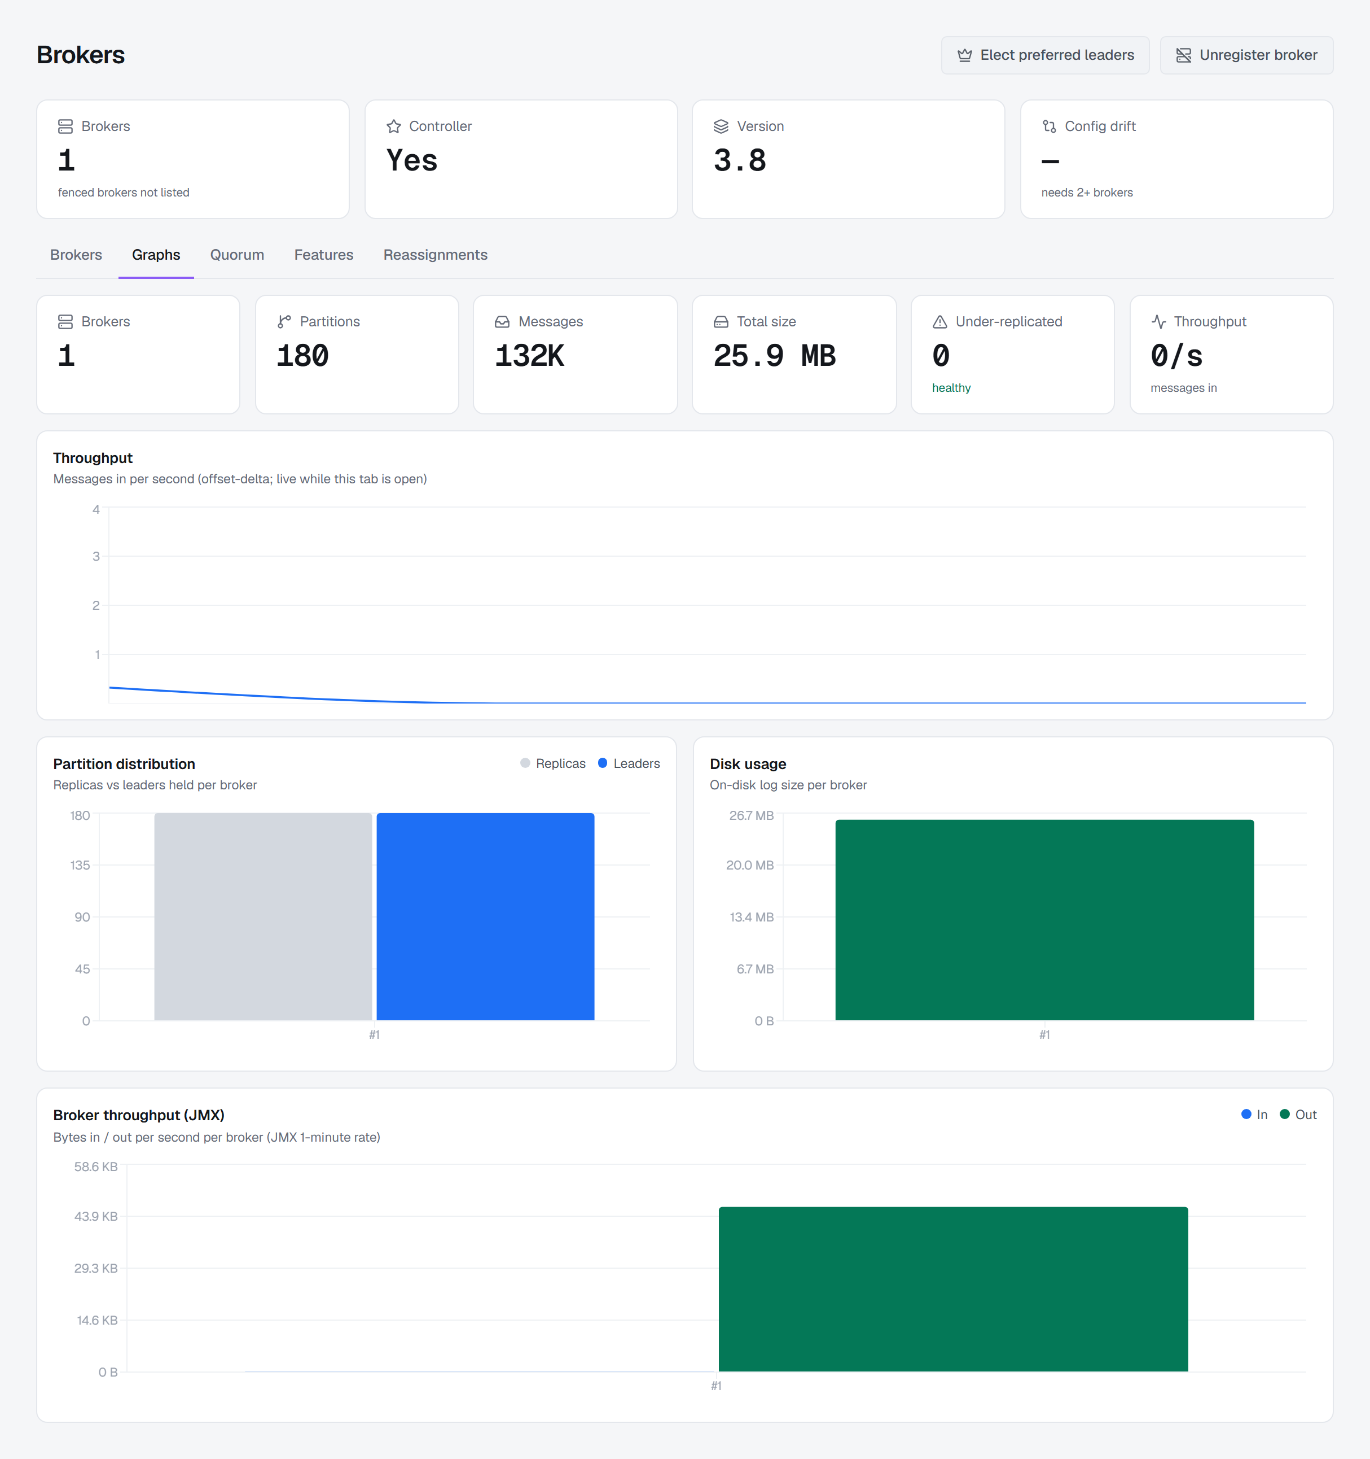Click the server icon in the Graphs Brokers stat card
Viewport: 1370px width, 1459px height.
(65, 321)
